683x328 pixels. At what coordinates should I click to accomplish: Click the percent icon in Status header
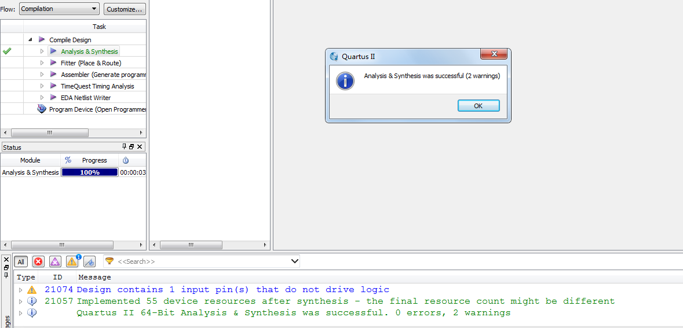[68, 160]
